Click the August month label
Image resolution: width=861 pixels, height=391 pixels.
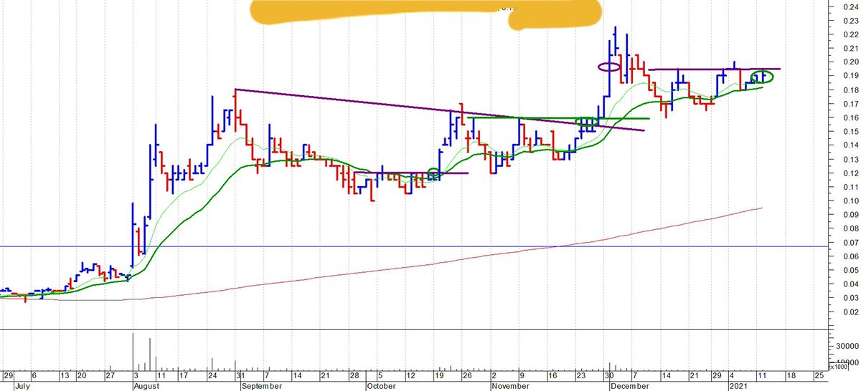(146, 385)
